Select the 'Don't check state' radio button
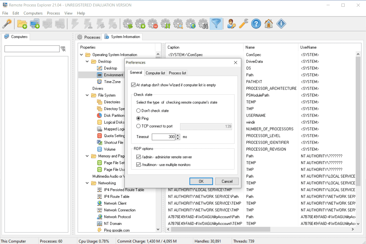Viewport: 366px width, 244px height. pyautogui.click(x=138, y=111)
